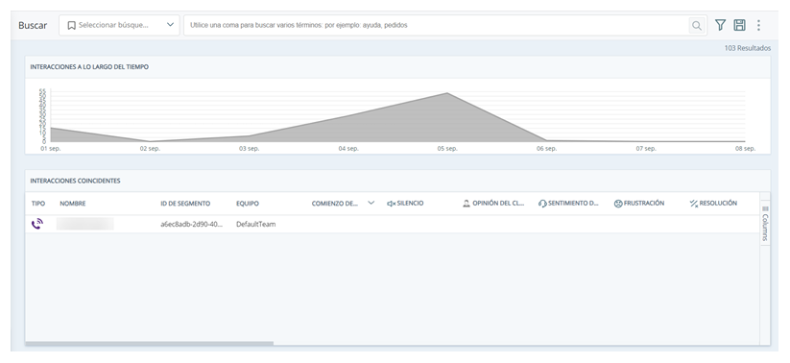
Task: Click the SILENCIO column header
Action: tap(405, 204)
